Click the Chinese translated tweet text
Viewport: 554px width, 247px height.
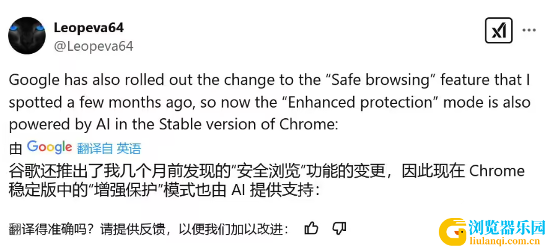[266, 180]
